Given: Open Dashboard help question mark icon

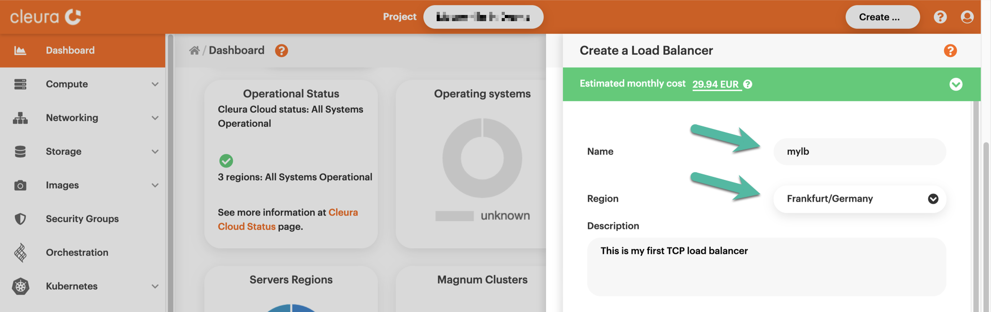Looking at the screenshot, I should (x=281, y=51).
